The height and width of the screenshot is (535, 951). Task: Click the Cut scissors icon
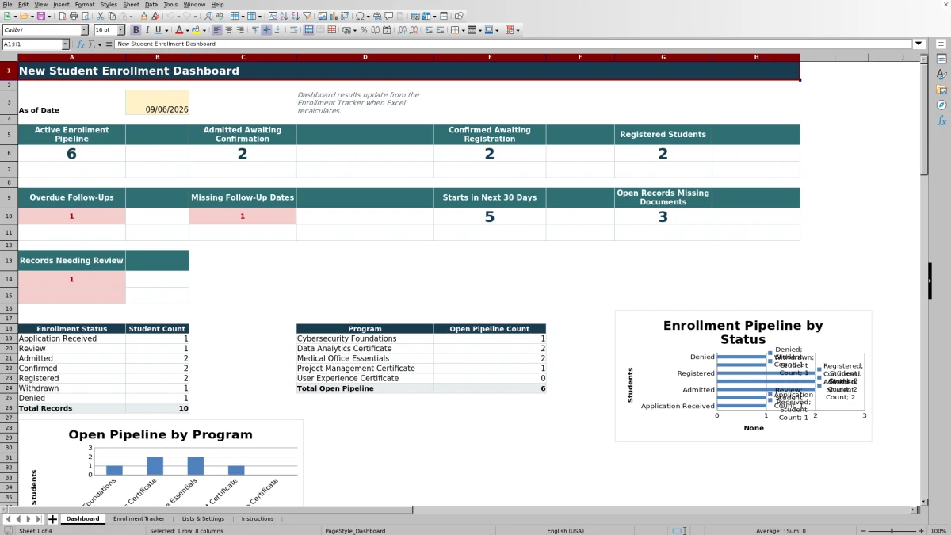coord(100,16)
